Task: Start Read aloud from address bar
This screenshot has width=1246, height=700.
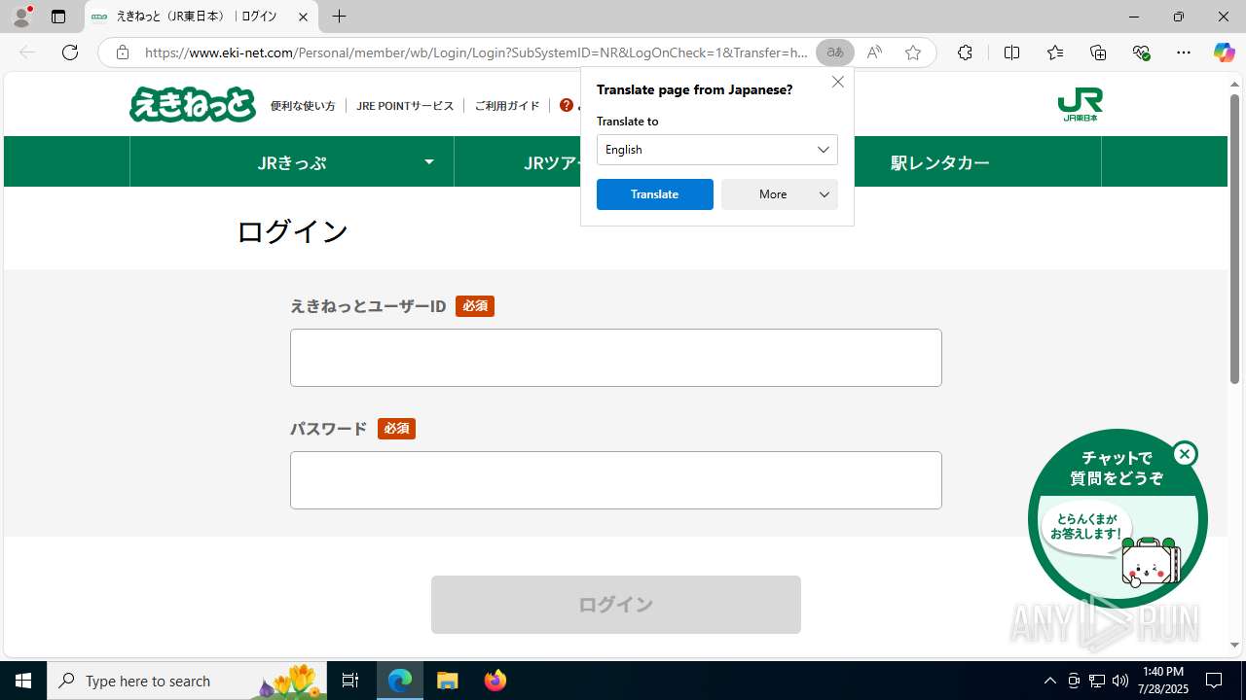Action: (874, 52)
